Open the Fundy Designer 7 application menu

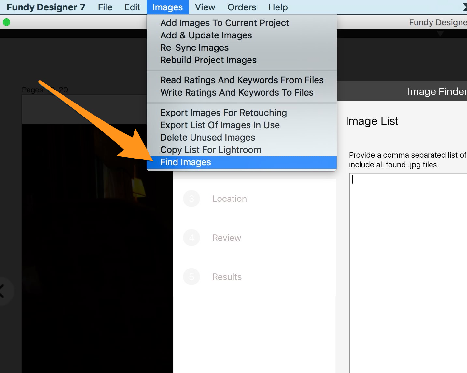click(46, 7)
